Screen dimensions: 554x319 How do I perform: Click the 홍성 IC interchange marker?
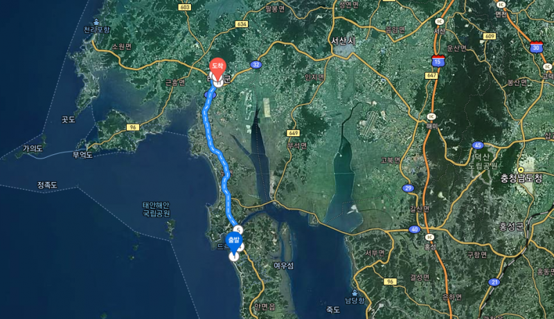point(429,237)
